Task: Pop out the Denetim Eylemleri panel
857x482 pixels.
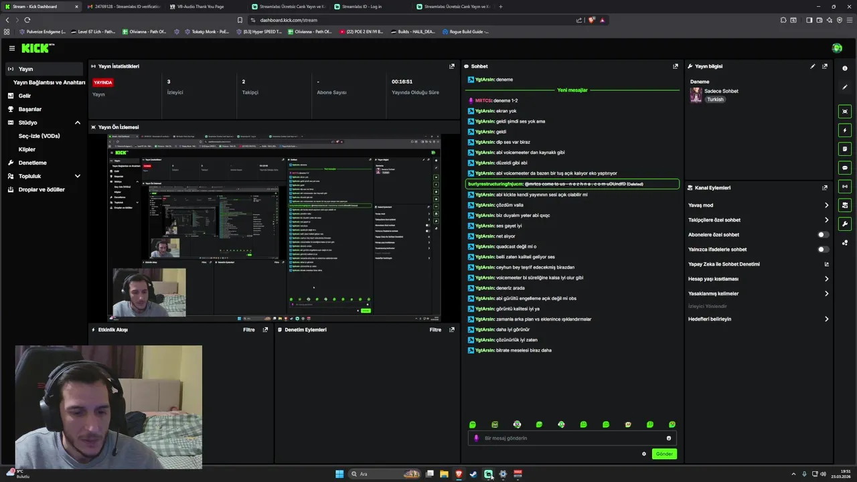Action: coord(452,329)
